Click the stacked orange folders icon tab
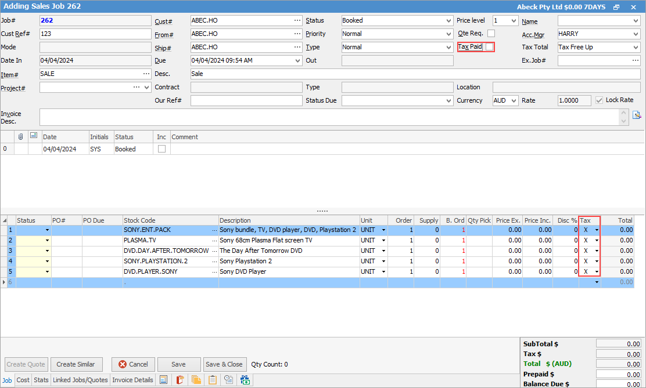Image resolution: width=646 pixels, height=388 pixels. [x=196, y=380]
